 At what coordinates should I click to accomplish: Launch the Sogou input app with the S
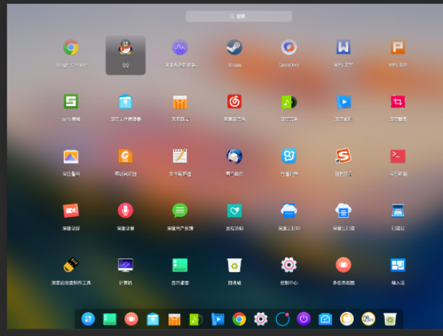(343, 156)
